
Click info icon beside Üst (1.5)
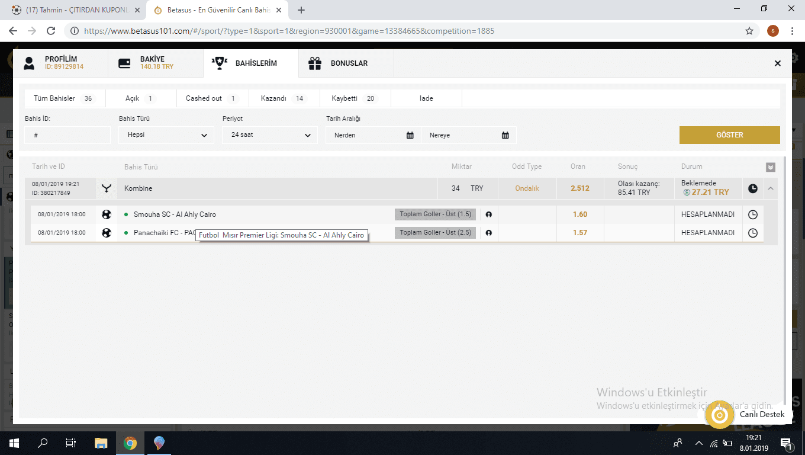click(x=488, y=214)
